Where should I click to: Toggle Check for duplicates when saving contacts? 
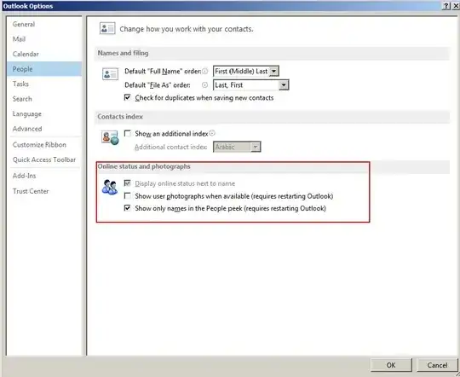(x=127, y=97)
